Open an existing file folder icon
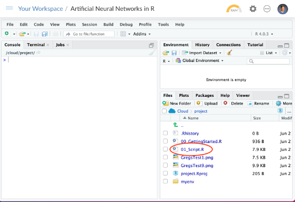 22,34
